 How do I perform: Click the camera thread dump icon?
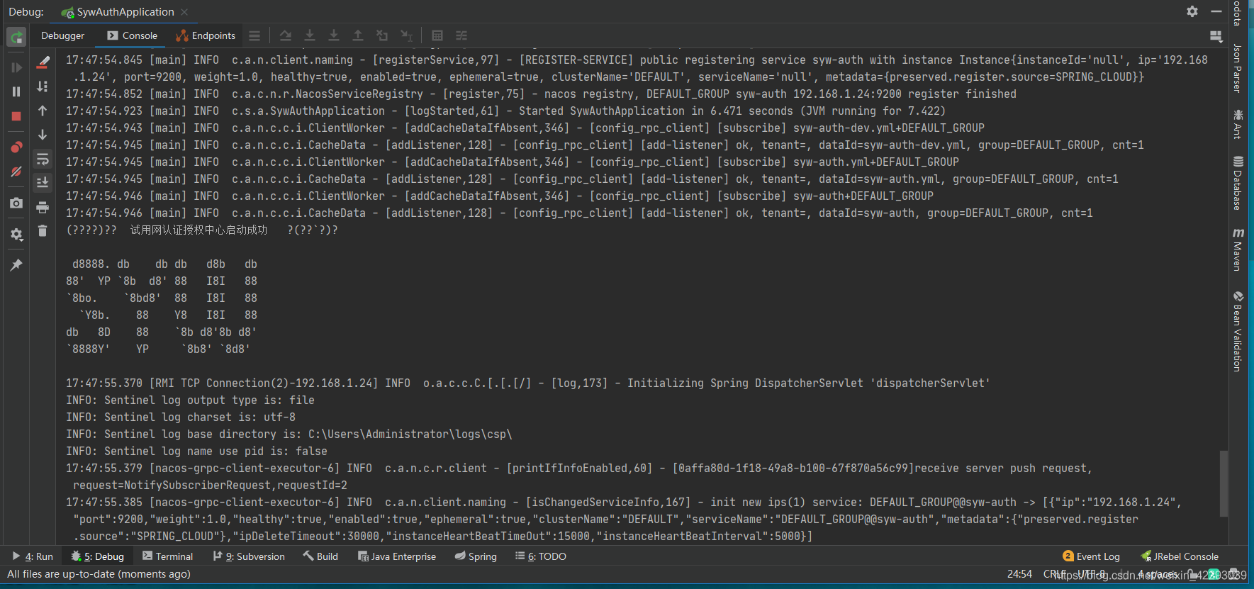[16, 203]
